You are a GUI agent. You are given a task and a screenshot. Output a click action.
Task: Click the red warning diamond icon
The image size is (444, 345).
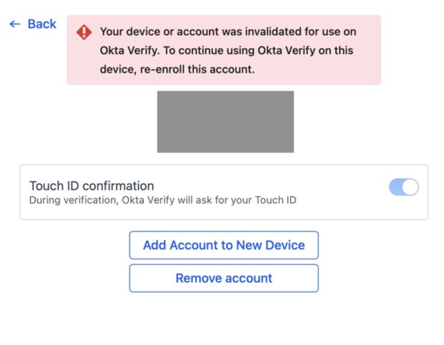click(84, 32)
